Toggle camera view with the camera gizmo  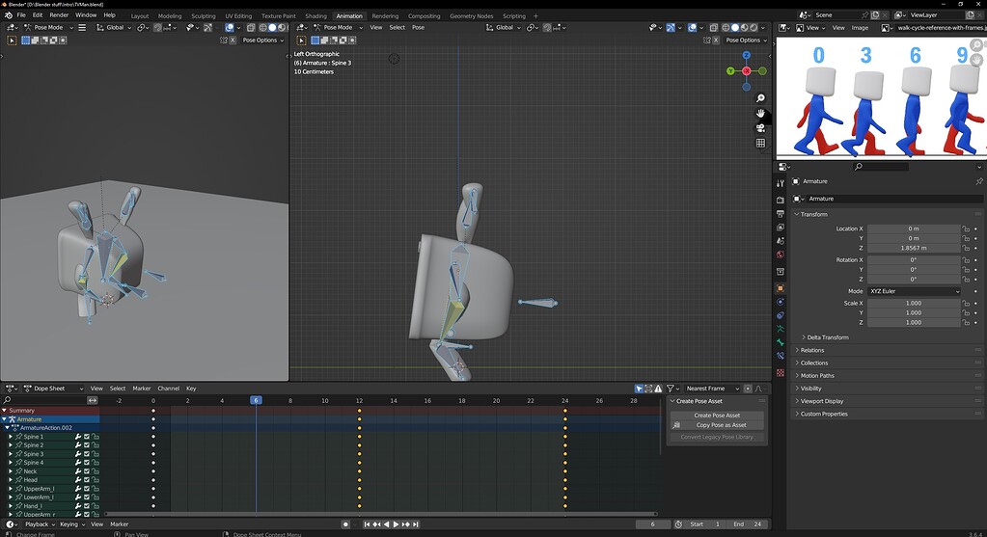coord(760,127)
